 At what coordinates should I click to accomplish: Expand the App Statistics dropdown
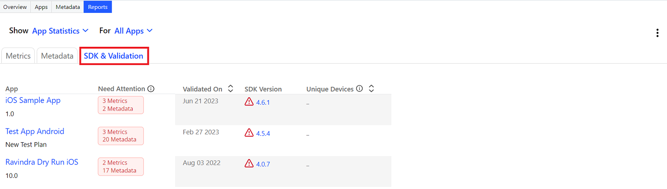pyautogui.click(x=60, y=31)
